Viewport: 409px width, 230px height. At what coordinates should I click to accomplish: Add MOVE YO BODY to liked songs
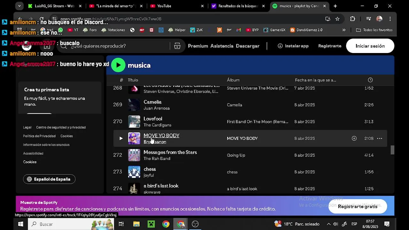click(x=354, y=138)
